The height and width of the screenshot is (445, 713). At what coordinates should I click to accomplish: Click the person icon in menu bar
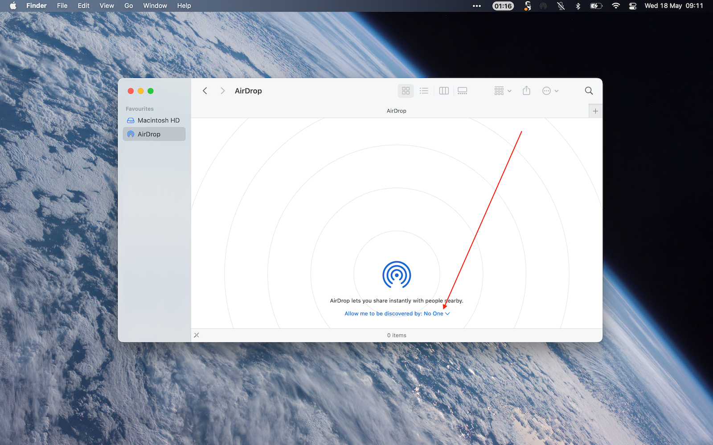[528, 6]
